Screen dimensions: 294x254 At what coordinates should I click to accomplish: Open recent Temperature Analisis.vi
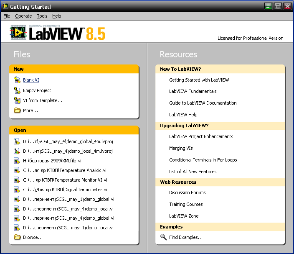65,170
